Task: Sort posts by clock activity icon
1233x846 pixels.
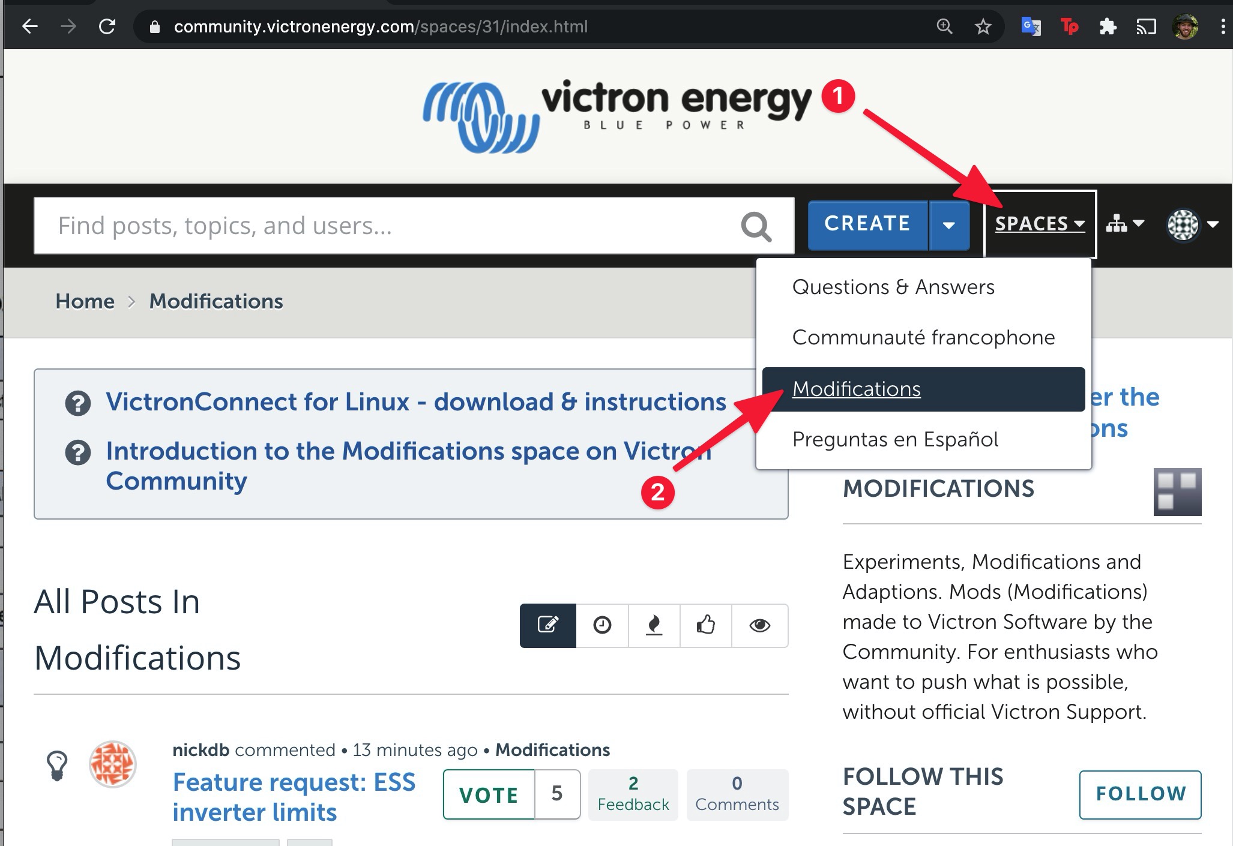Action: coord(602,625)
